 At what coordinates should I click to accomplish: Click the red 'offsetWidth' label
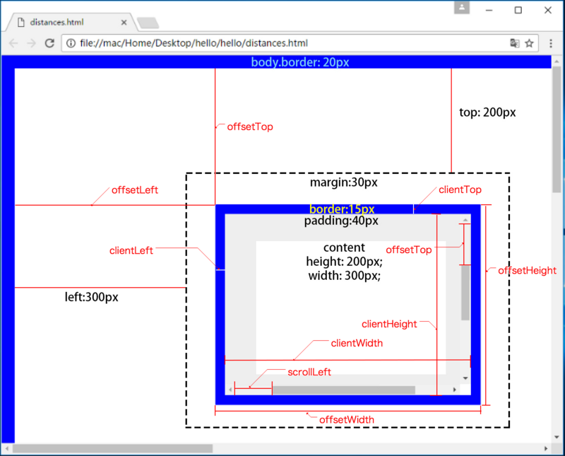coord(347,420)
